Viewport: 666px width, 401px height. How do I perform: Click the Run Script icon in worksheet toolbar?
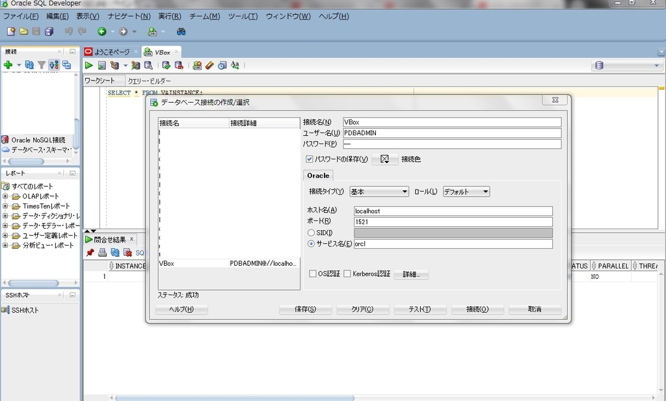point(102,66)
